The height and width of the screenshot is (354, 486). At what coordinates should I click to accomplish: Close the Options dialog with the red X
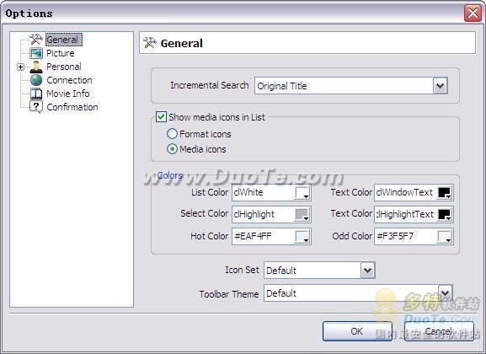473,13
